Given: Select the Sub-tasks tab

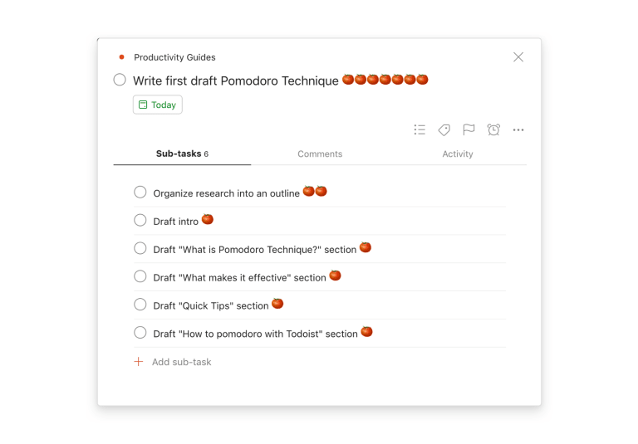Looking at the screenshot, I should point(182,154).
